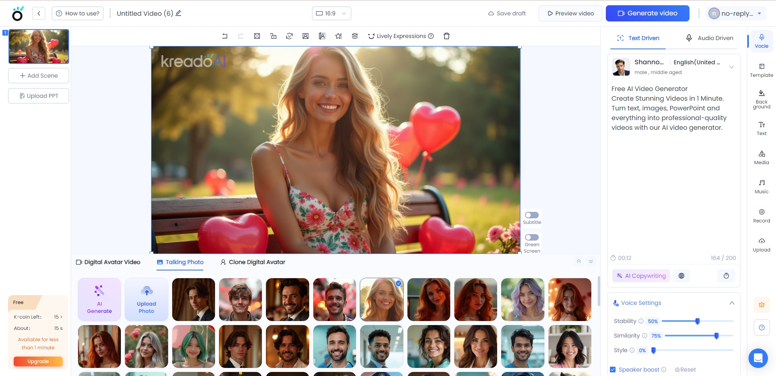Adjust the Stability slider handle

coord(698,321)
